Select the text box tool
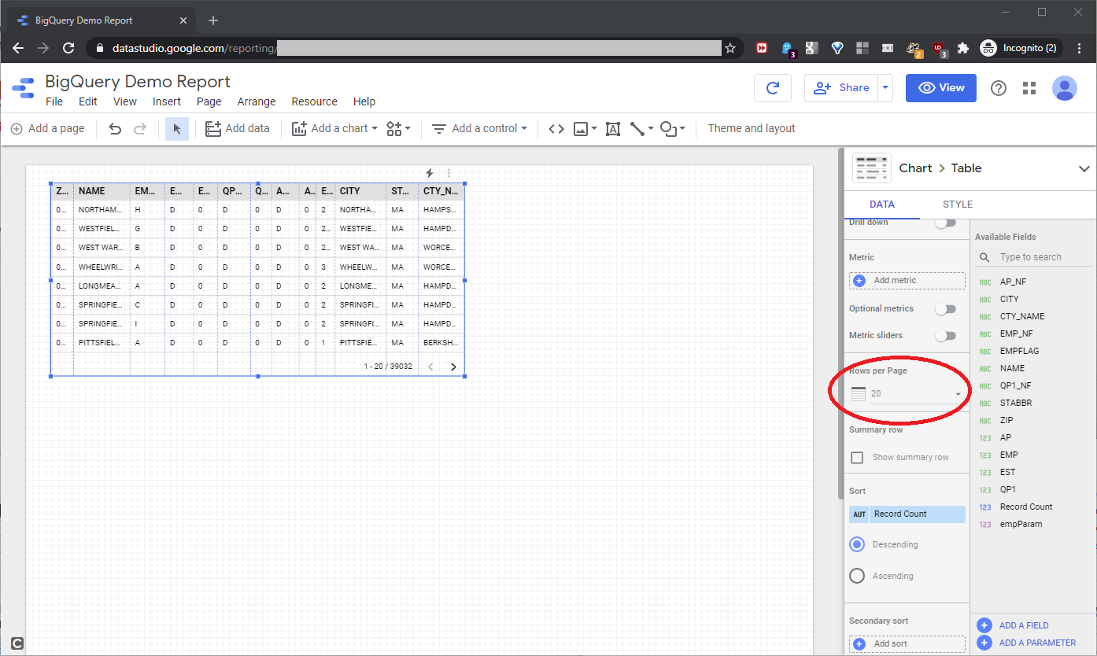The height and width of the screenshot is (656, 1097). 613,129
